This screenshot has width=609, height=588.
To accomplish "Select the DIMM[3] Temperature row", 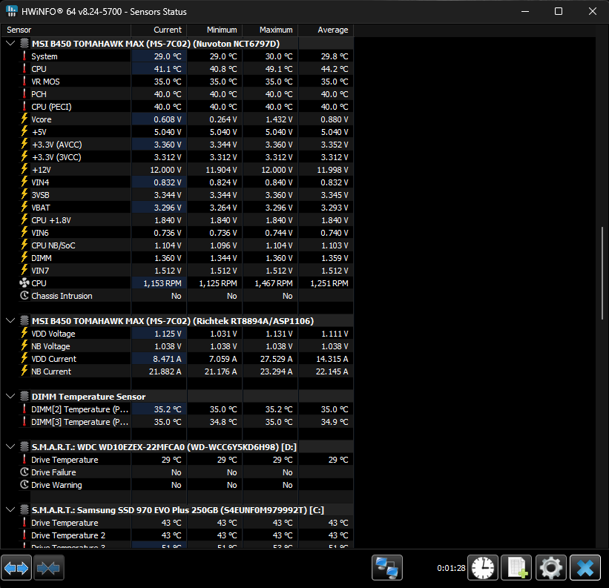I will click(185, 421).
